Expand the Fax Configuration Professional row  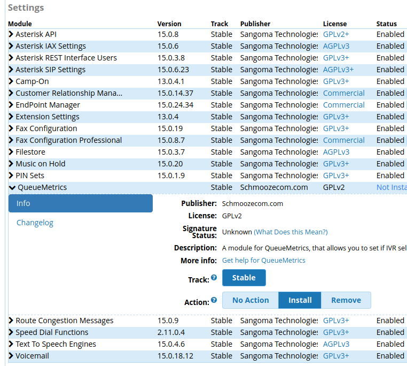tap(11, 140)
